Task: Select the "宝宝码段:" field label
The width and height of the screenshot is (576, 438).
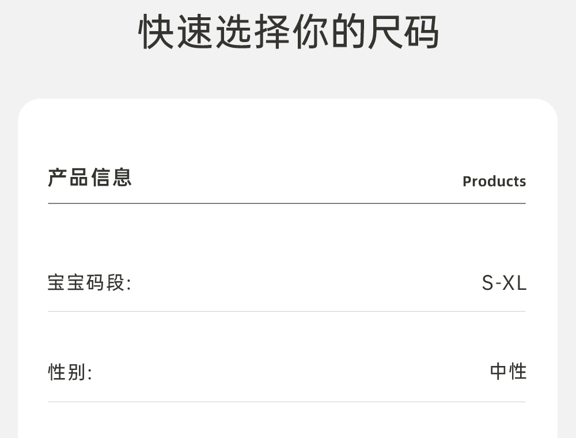Action: 89,284
